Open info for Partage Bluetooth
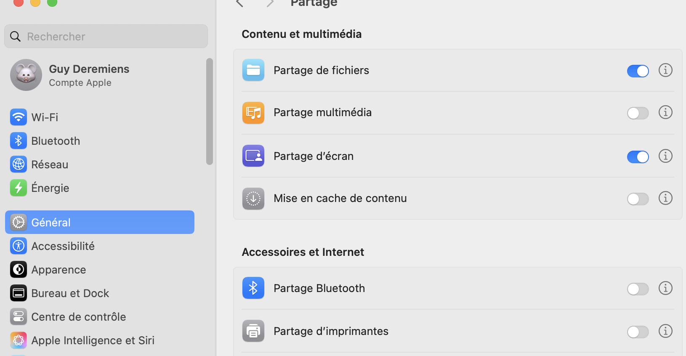Screen dimensions: 686x356 click(665, 288)
